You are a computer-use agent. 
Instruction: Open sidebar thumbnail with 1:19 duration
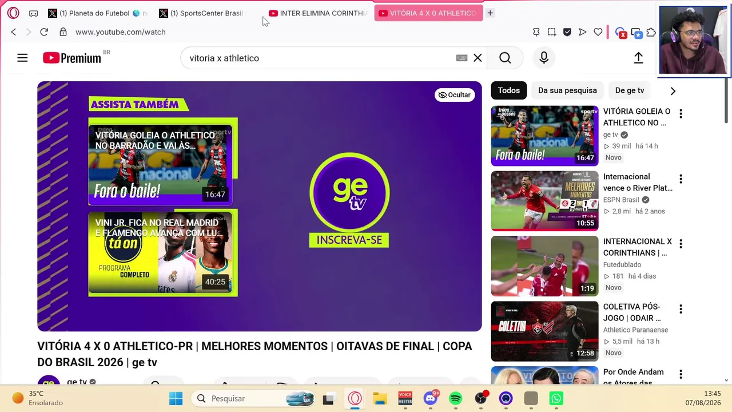(544, 266)
